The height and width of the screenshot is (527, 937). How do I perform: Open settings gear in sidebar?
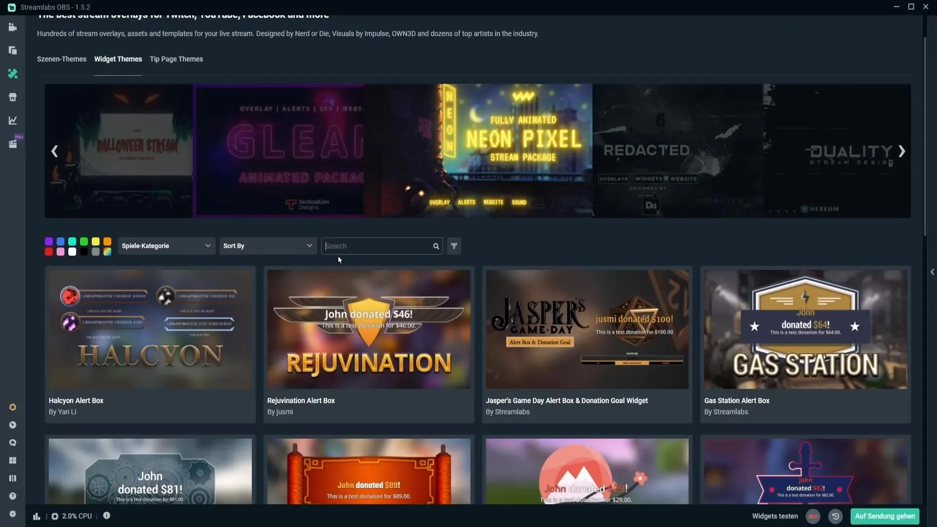(x=13, y=514)
